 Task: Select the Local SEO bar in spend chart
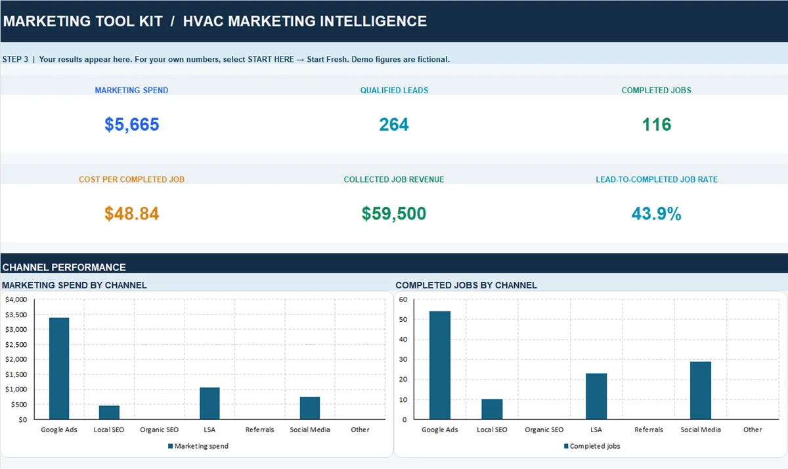(x=109, y=413)
